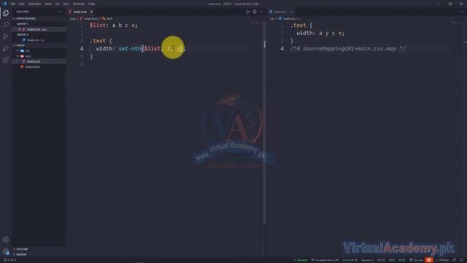Click the Success status message
Screen dimensions: 467x263
point(300,260)
